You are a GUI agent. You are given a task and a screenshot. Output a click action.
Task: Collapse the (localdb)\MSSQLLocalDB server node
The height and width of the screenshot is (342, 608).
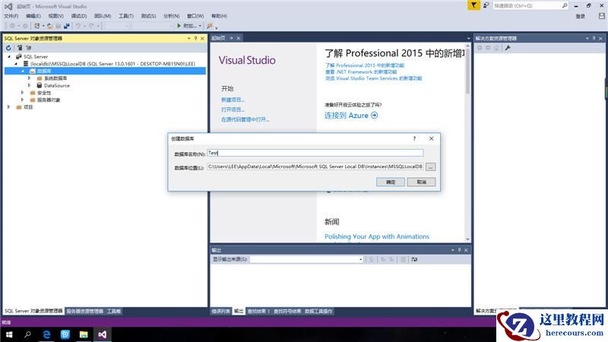click(x=16, y=64)
